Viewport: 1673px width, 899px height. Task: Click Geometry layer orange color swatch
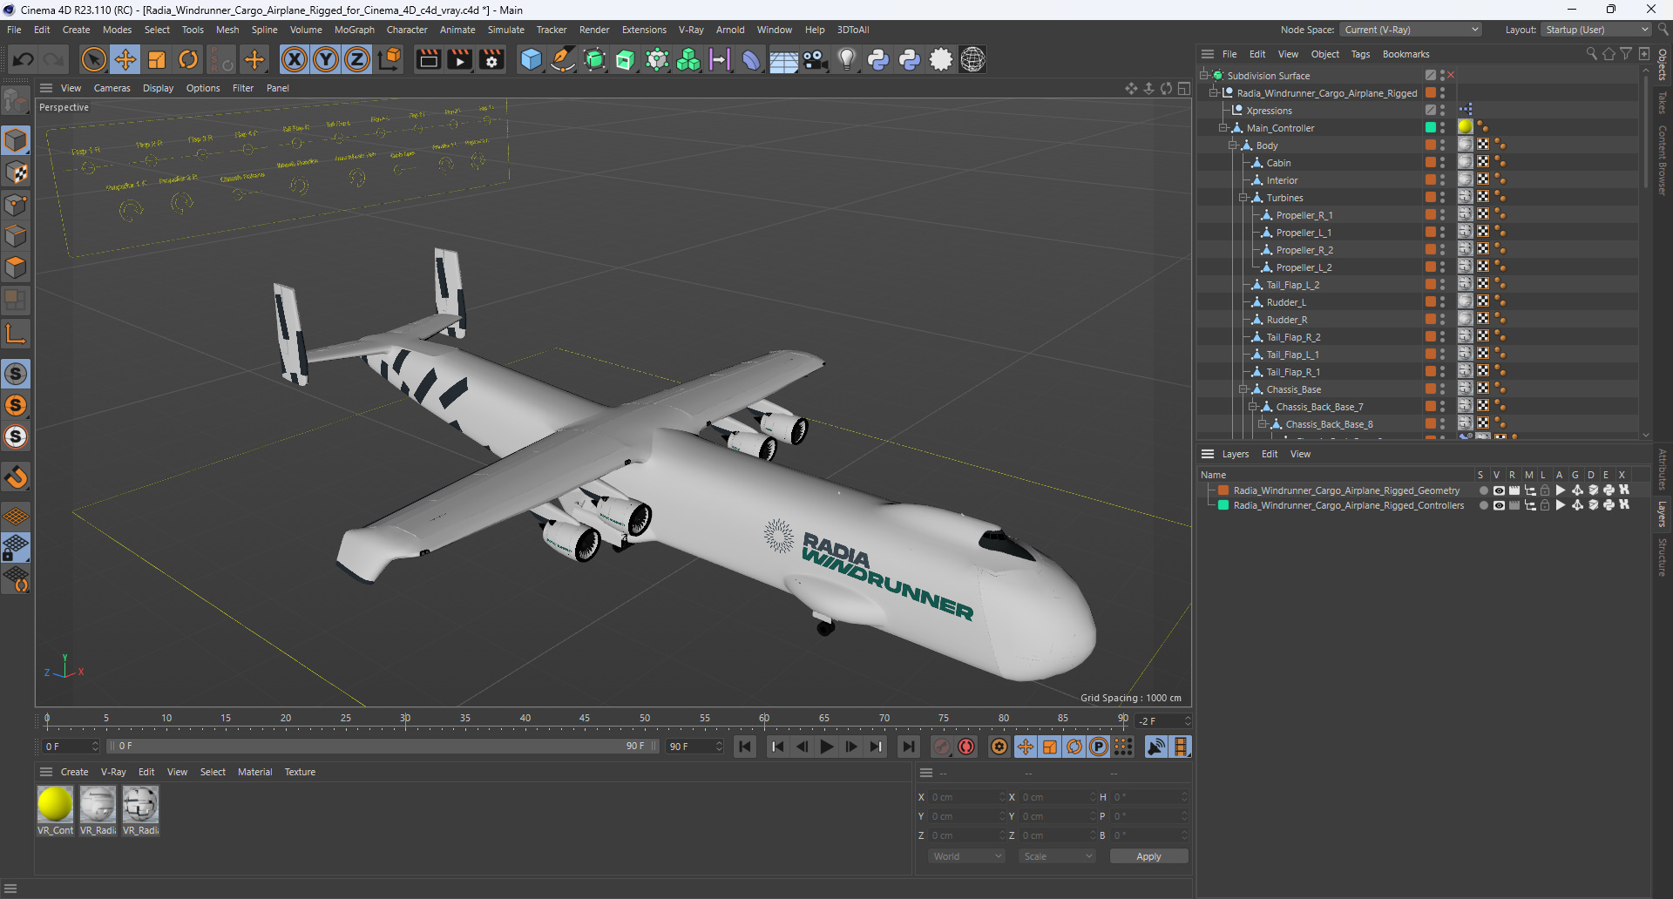click(1223, 490)
